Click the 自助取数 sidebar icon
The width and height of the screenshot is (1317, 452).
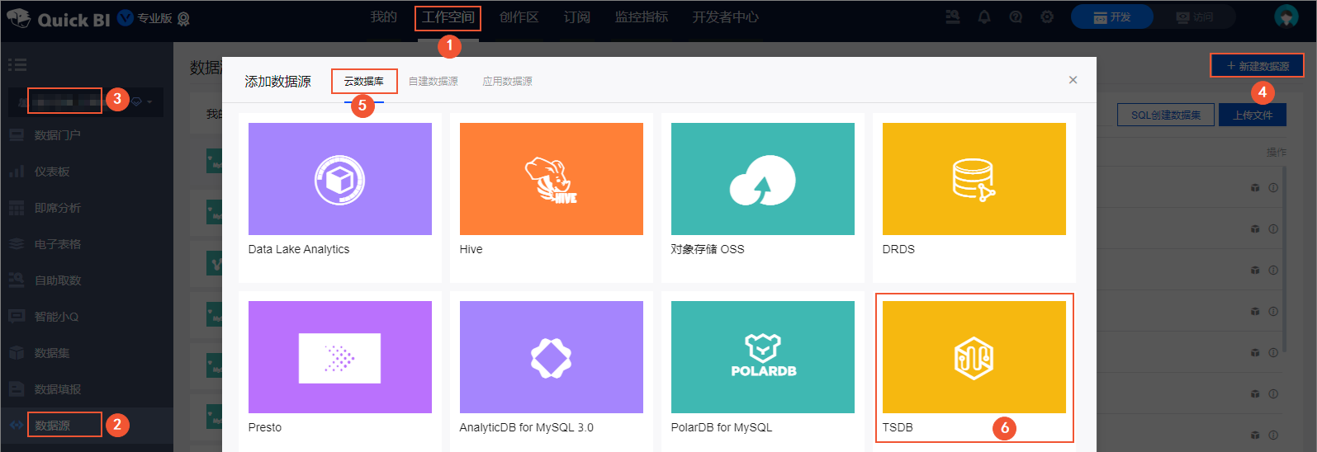coord(17,280)
